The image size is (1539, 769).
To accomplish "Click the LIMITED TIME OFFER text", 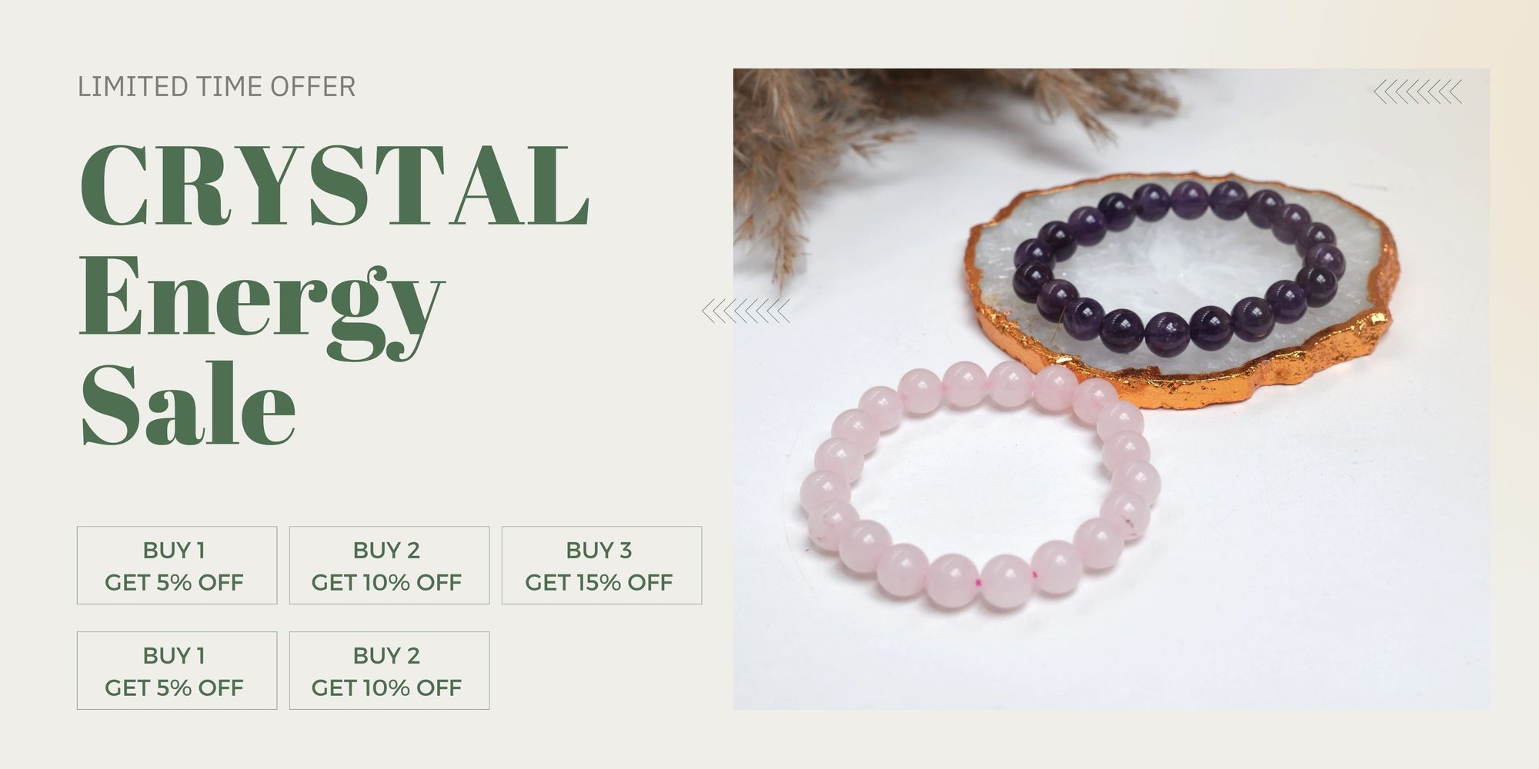I will pos(217,87).
